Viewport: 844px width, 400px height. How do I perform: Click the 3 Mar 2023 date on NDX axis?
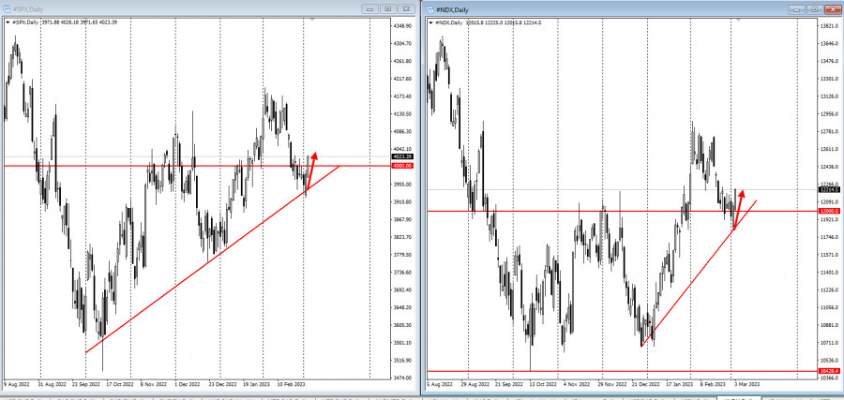pyautogui.click(x=746, y=385)
